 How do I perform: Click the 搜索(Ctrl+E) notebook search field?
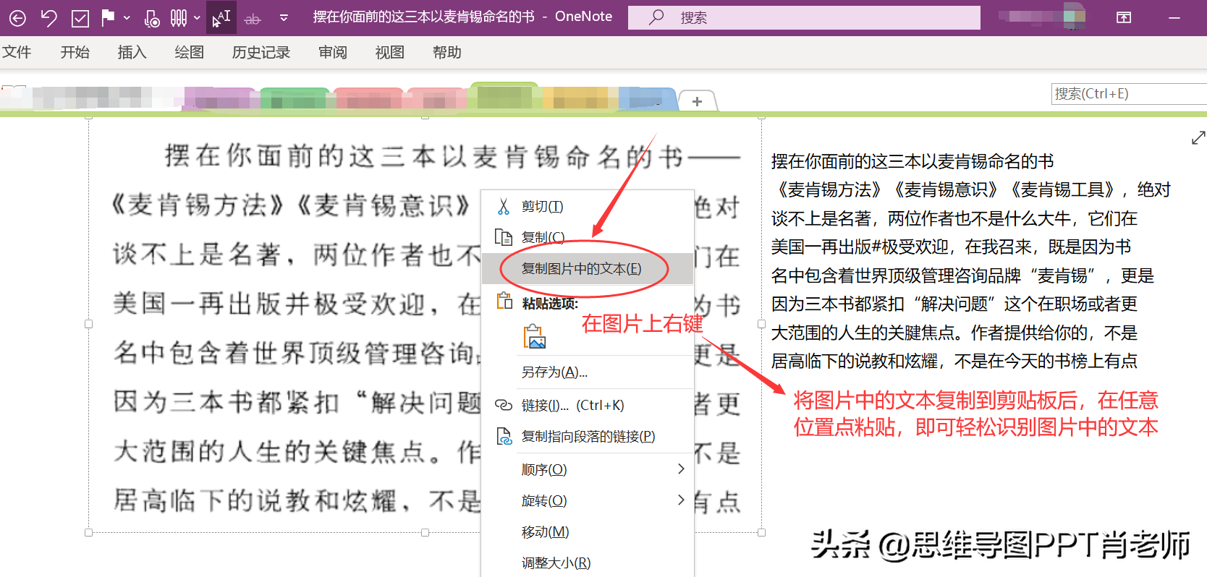click(x=1128, y=94)
